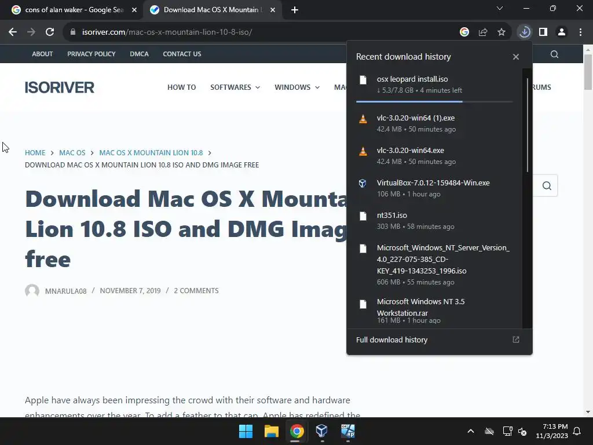The height and width of the screenshot is (445, 593).
Task: Click the Chrome taskbar icon
Action: pos(297,431)
